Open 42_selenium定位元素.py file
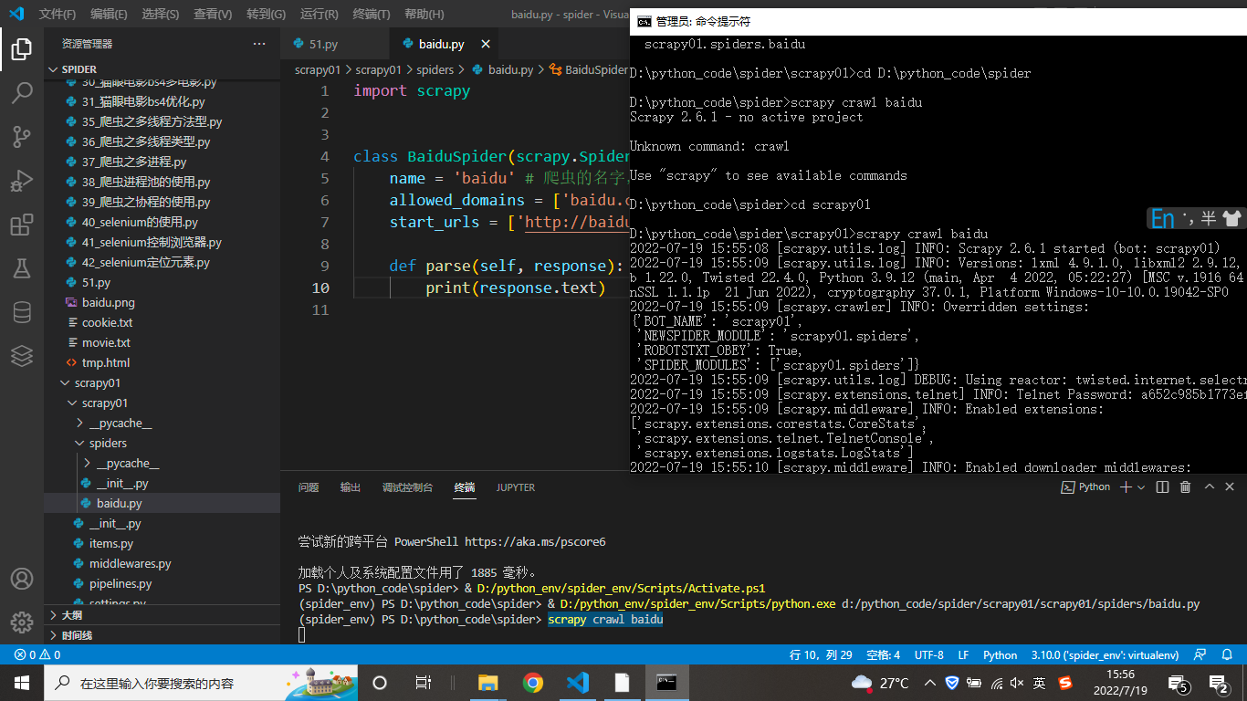Image resolution: width=1247 pixels, height=701 pixels. [x=161, y=263]
